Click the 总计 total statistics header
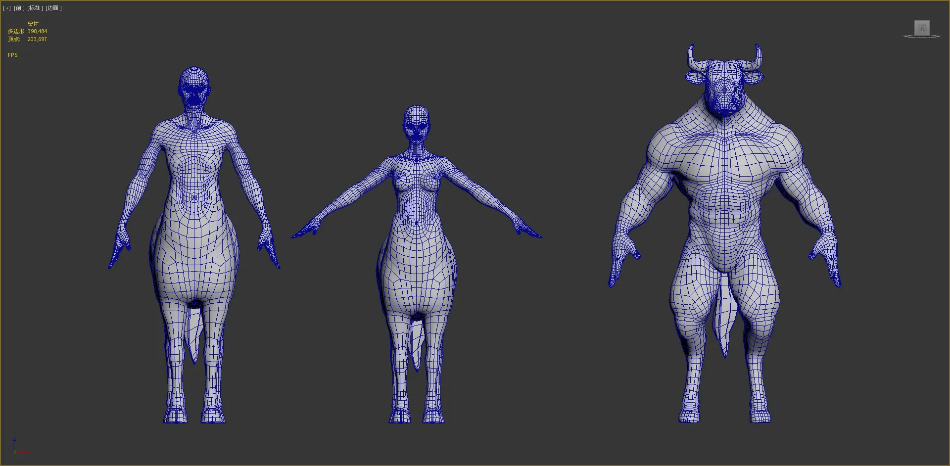Image resolution: width=950 pixels, height=466 pixels. pyautogui.click(x=33, y=23)
